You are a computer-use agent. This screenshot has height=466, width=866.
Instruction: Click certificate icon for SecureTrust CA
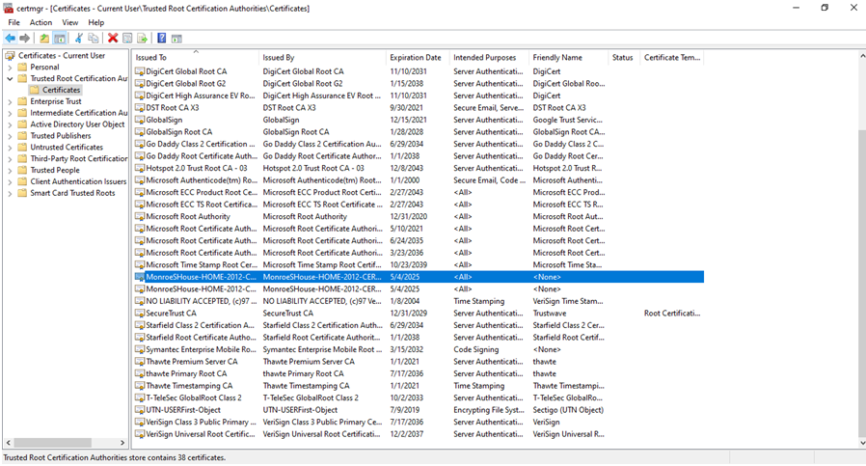[x=140, y=314]
